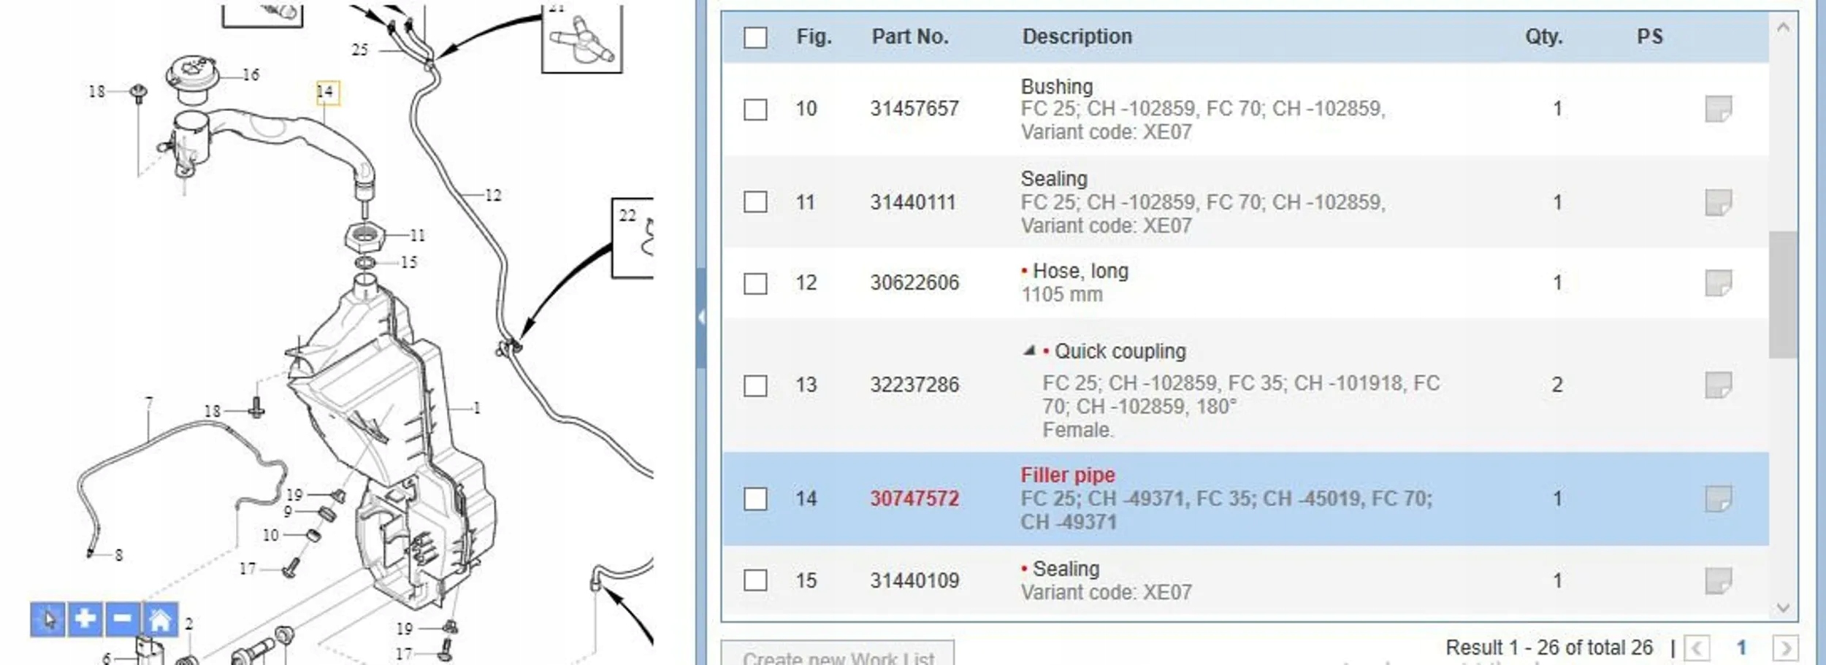Open note icon for Sealing 31440111 row
The height and width of the screenshot is (665, 1826).
tap(1718, 202)
